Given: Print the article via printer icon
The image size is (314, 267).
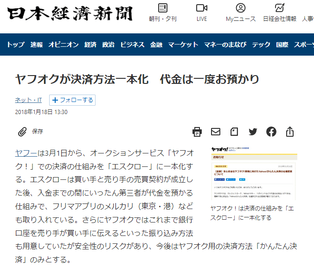Looking at the screenshot, I should 197,132.
